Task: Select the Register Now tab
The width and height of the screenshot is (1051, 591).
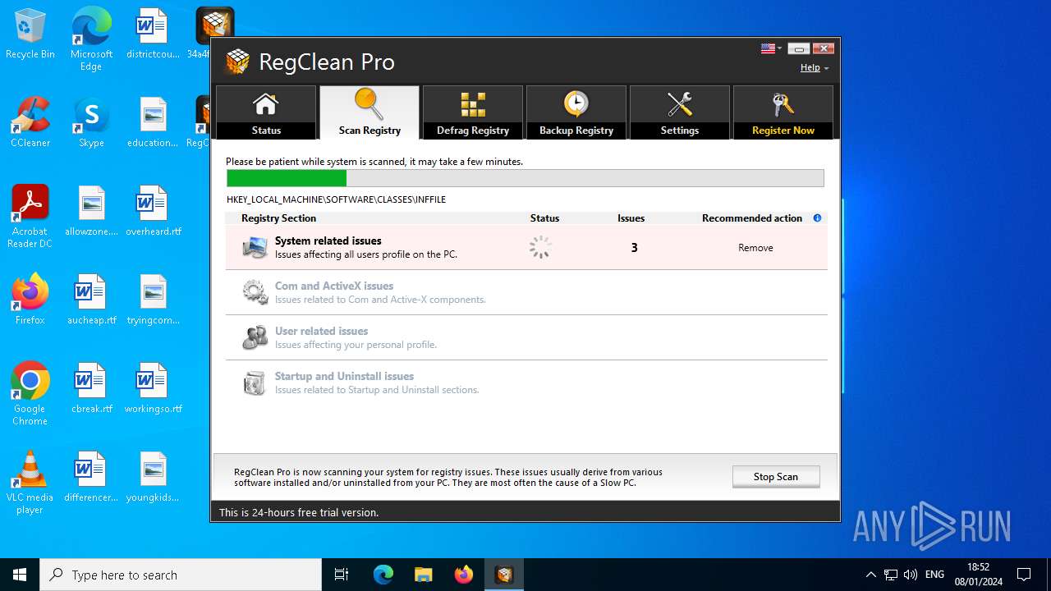Action: pyautogui.click(x=783, y=112)
